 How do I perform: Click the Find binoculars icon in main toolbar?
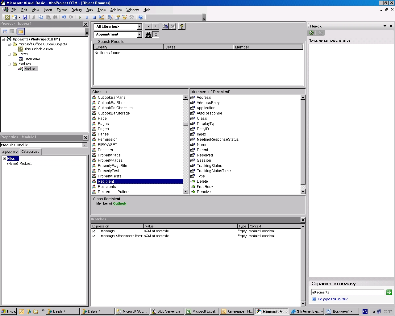55,17
